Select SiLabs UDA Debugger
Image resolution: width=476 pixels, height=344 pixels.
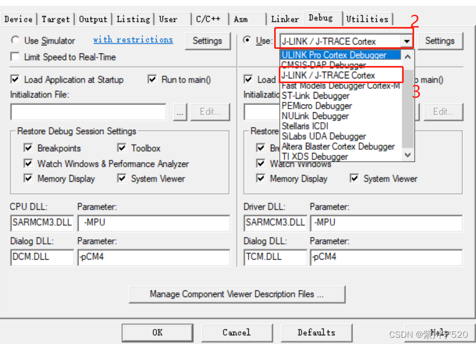[341, 136]
